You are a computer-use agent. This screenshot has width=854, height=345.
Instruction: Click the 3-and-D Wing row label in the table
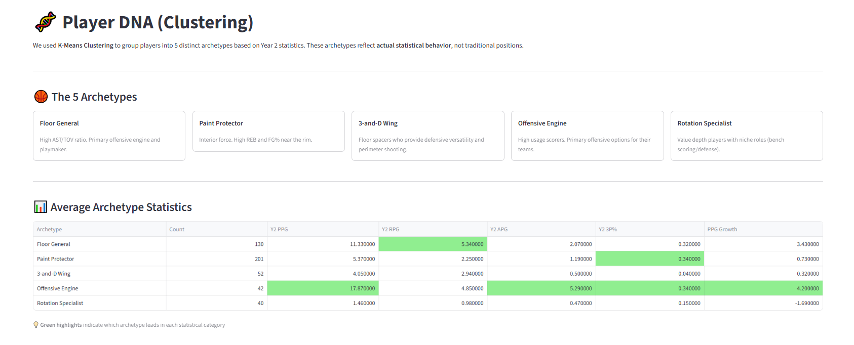pos(54,274)
